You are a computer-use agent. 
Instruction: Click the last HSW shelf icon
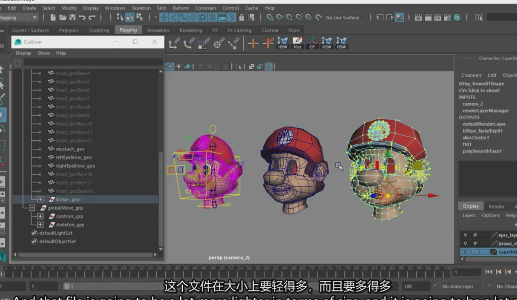341,43
